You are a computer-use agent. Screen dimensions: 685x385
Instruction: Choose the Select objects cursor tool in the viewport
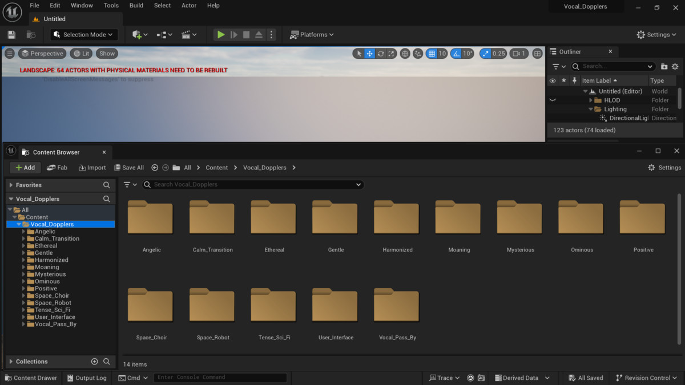(x=358, y=54)
